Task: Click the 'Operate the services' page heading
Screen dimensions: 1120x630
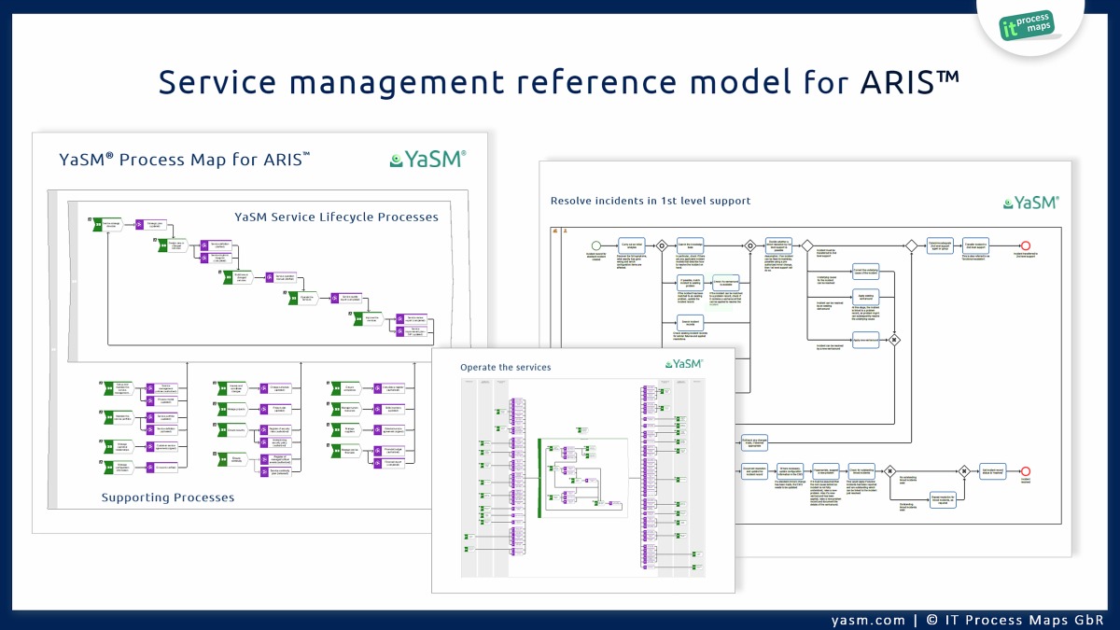Action: (505, 367)
